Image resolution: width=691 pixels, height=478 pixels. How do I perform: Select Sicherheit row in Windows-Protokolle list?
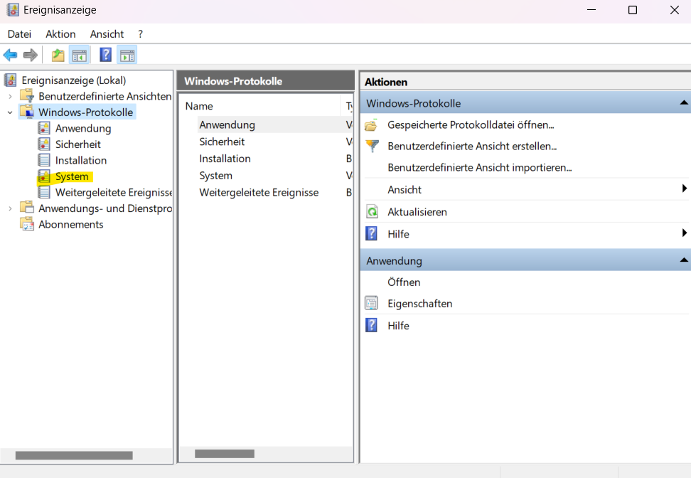[x=275, y=142]
